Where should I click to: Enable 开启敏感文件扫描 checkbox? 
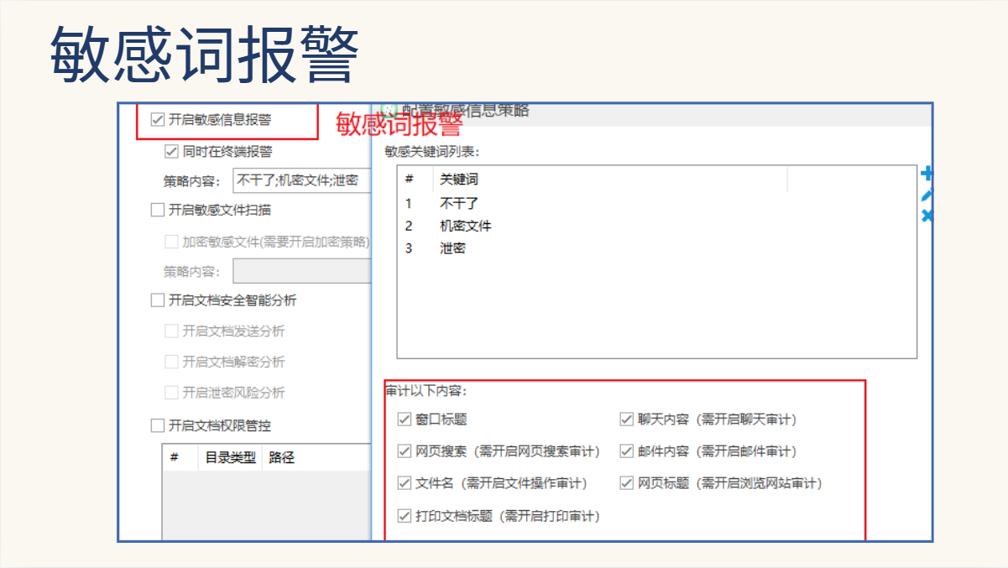pos(157,210)
